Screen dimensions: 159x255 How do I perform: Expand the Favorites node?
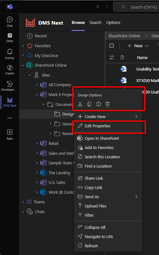[23, 46]
